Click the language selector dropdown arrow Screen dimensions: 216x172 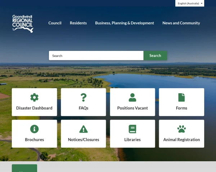click(x=202, y=4)
